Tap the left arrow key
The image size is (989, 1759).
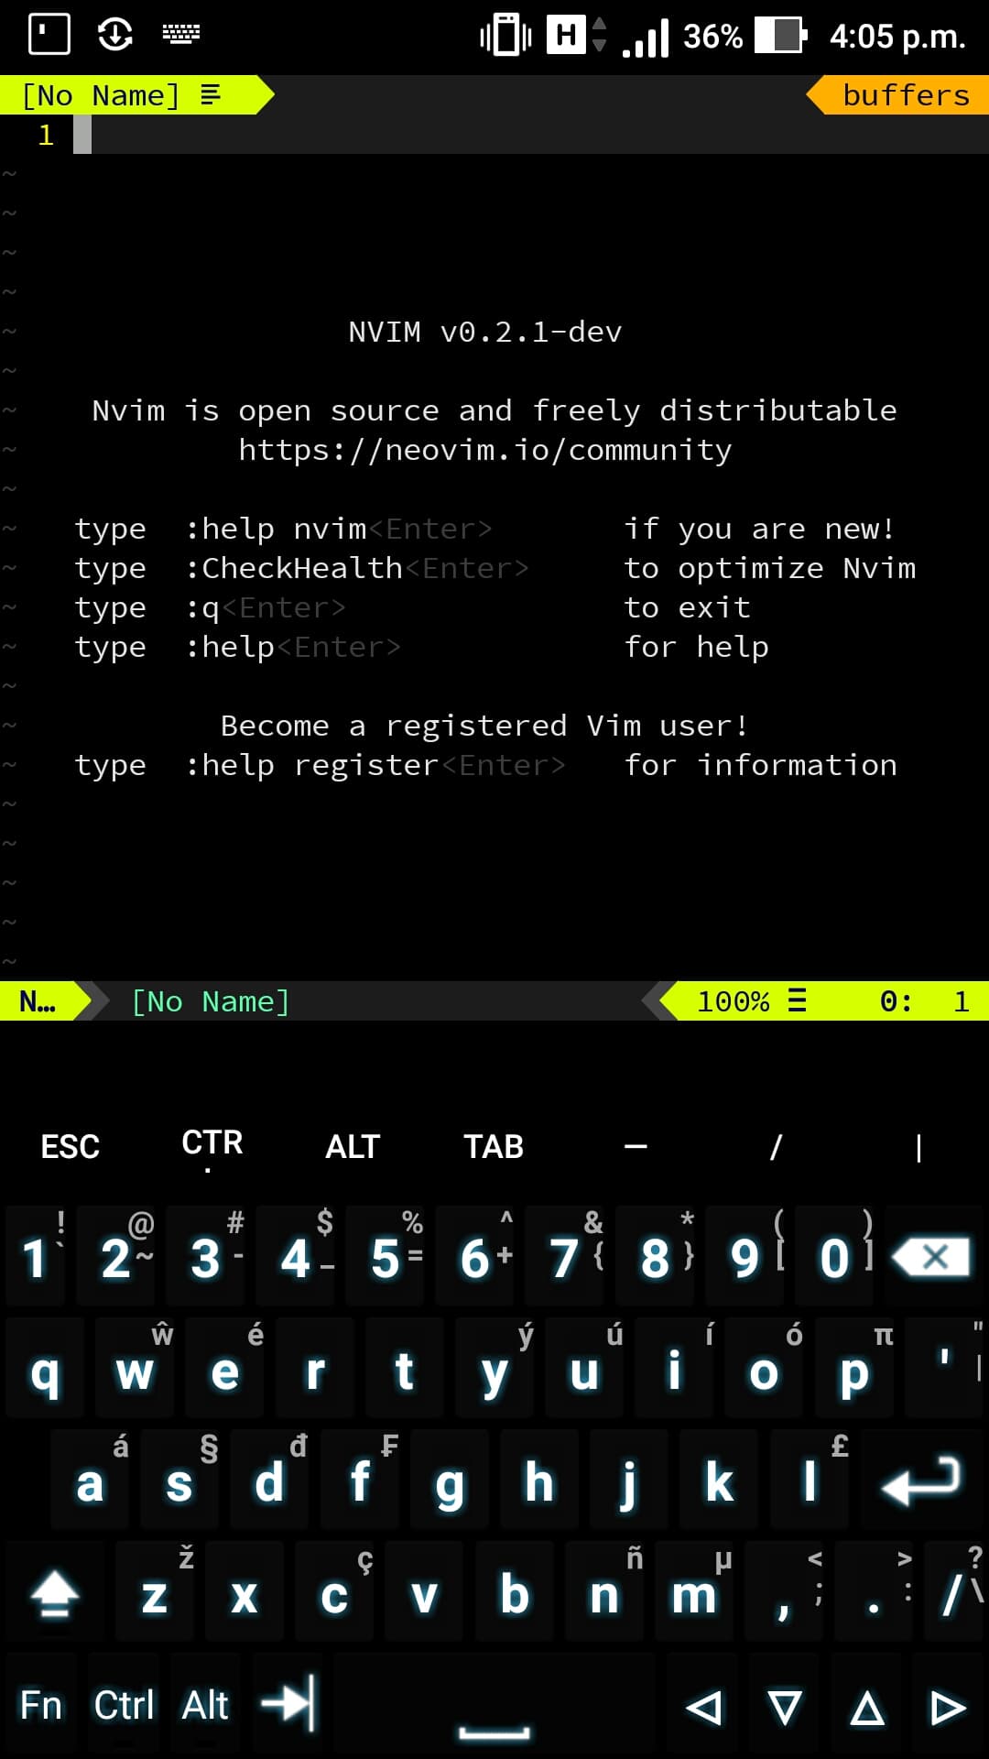pyautogui.click(x=703, y=1708)
